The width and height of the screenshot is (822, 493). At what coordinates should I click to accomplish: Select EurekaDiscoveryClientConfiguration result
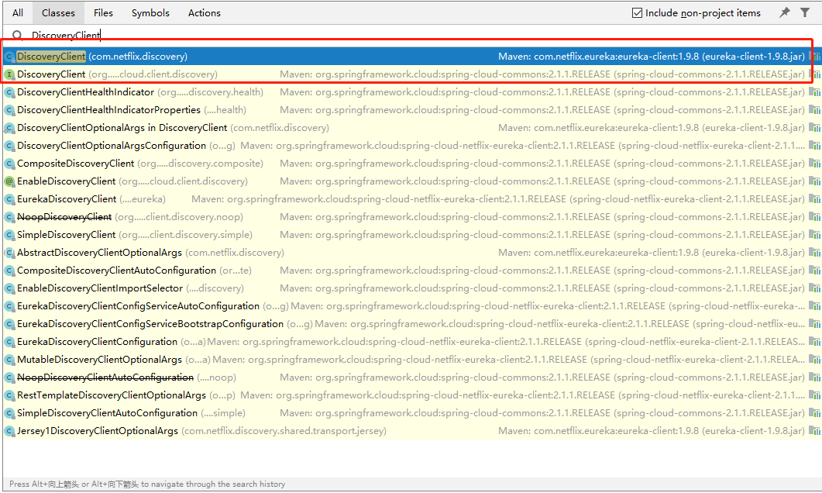[x=411, y=341]
